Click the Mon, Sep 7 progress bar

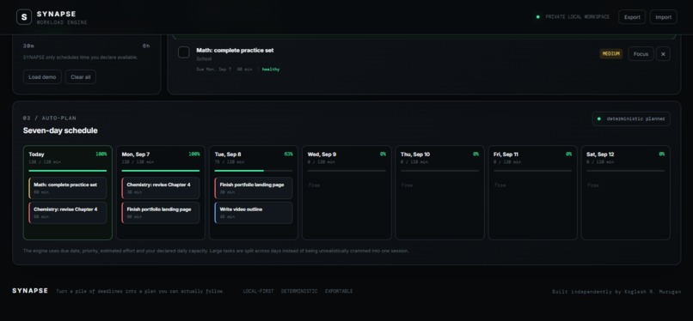161,171
